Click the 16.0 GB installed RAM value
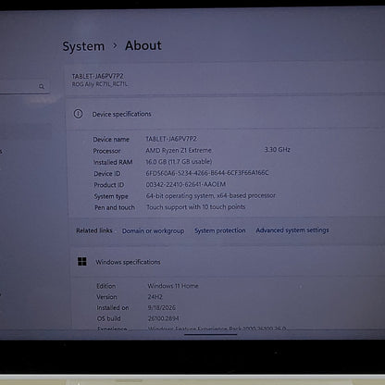385x385 pixels. [x=179, y=162]
